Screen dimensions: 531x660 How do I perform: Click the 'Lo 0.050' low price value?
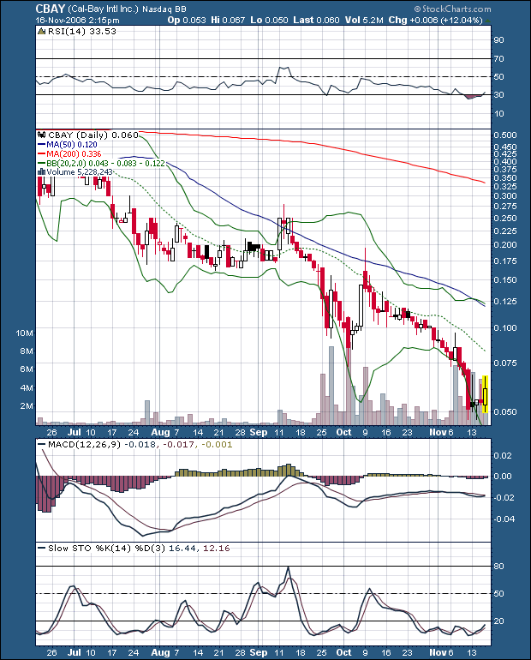pyautogui.click(x=269, y=20)
